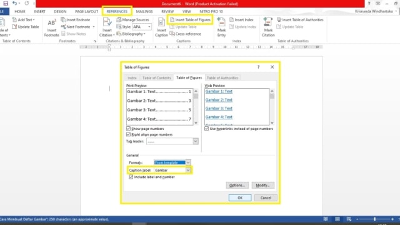Screen dimensions: 400x225
Task: Click Update Table in Table of Authorities group
Action: click(290, 27)
